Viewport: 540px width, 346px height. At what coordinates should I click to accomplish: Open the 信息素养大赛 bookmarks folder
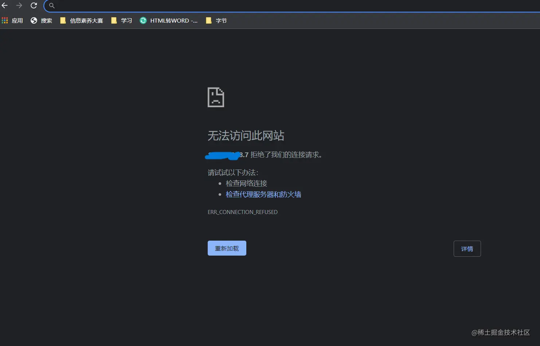tap(81, 20)
